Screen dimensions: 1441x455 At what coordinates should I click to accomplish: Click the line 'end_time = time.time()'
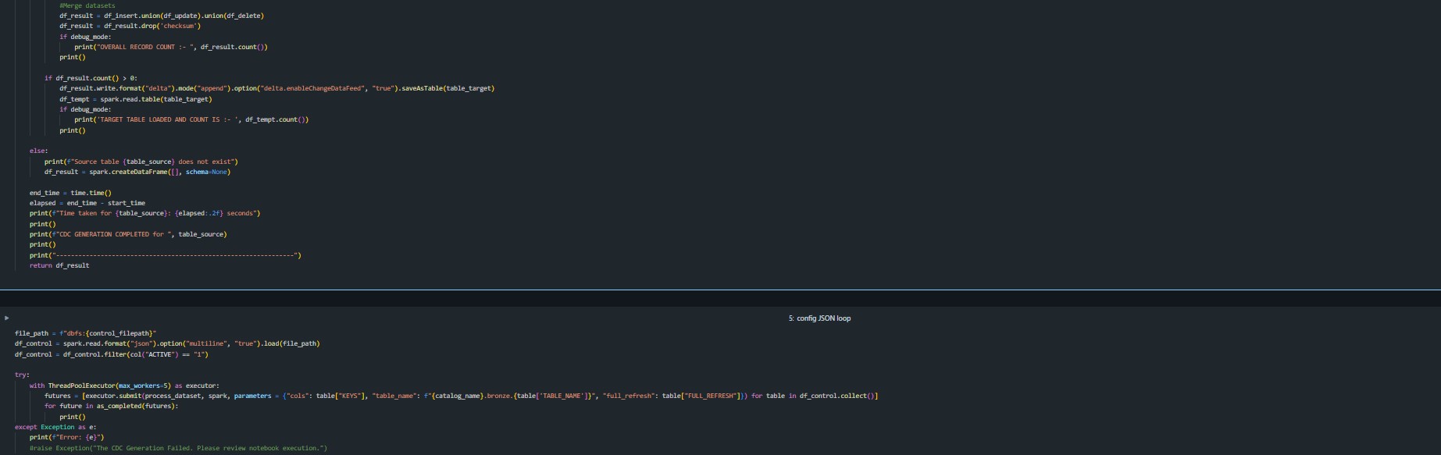coord(70,193)
